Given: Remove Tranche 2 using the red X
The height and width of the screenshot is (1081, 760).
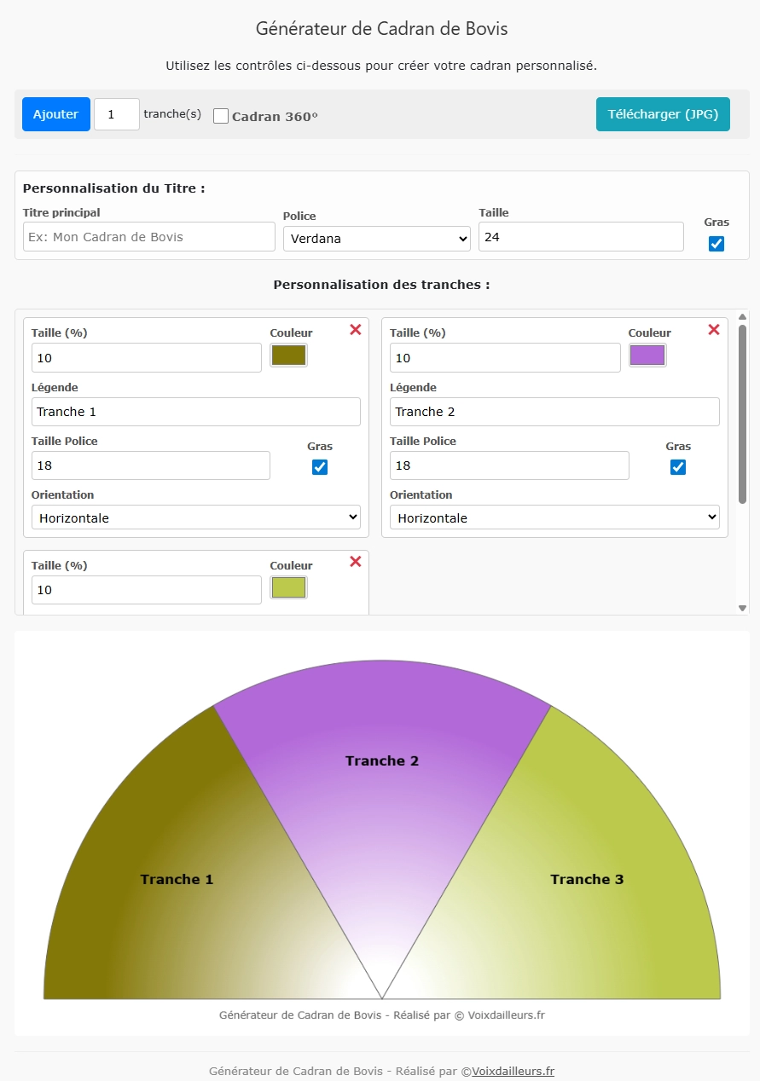Looking at the screenshot, I should click(x=714, y=330).
